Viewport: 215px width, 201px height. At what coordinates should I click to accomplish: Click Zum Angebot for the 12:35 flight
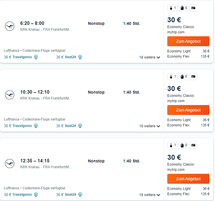point(188,179)
